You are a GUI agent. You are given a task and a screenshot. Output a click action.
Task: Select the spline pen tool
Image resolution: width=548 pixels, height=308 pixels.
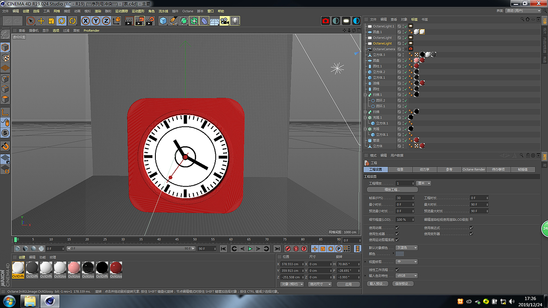(173, 21)
